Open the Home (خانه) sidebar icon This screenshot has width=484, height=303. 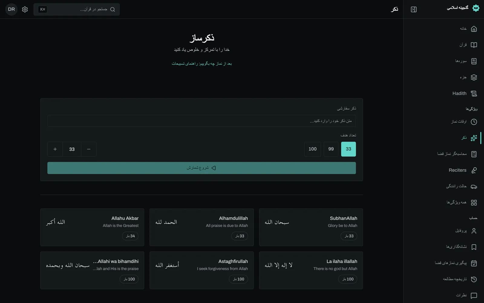pyautogui.click(x=474, y=29)
